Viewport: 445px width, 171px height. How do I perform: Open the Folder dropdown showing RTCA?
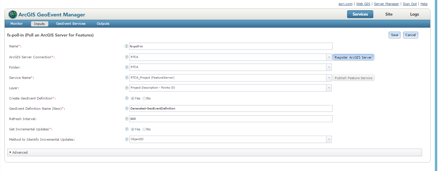(329, 67)
